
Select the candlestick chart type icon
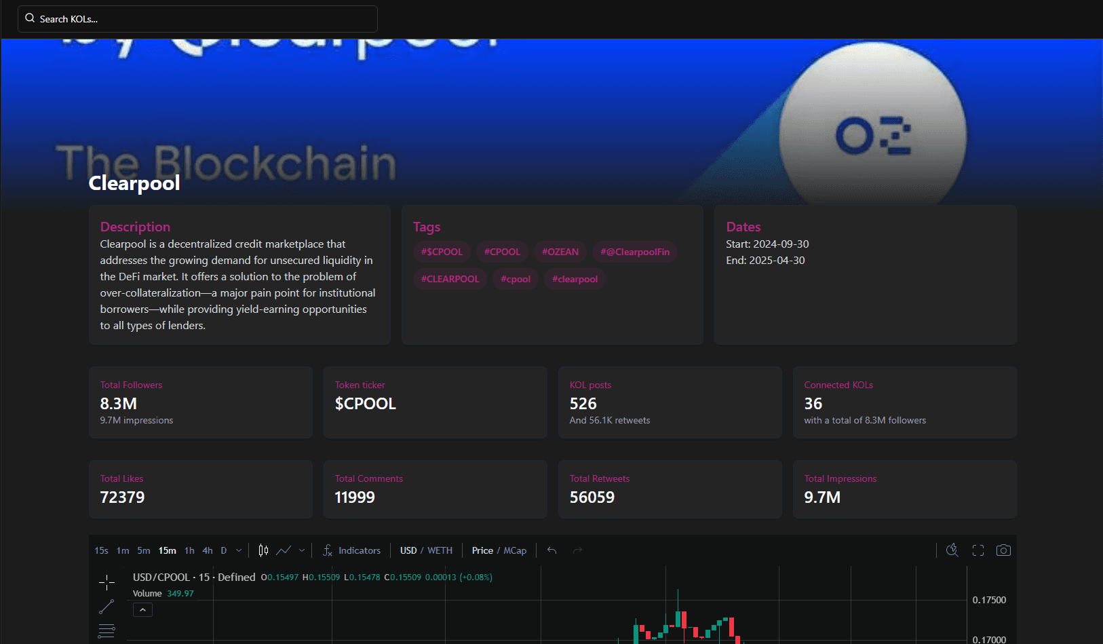point(263,550)
